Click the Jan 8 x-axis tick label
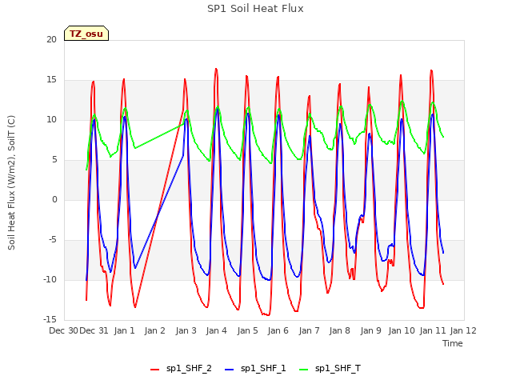Image resolution: width=512 pixels, height=384 pixels. pyautogui.click(x=339, y=330)
